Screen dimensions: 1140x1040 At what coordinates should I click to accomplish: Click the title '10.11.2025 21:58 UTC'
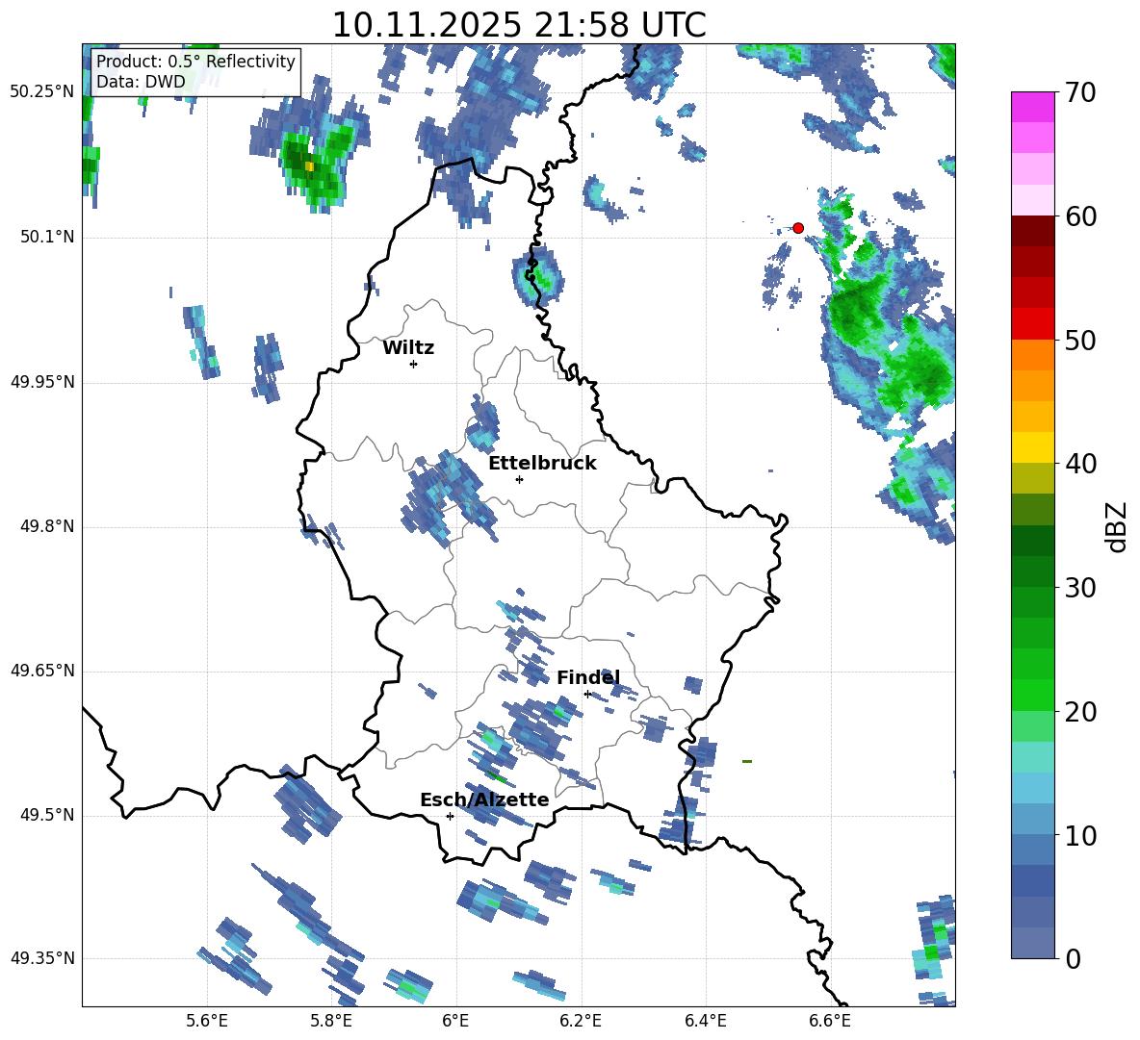tap(519, 25)
